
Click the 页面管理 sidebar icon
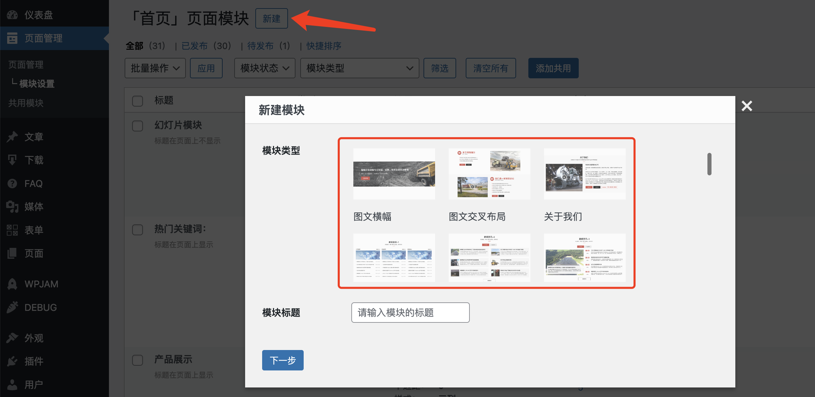pyautogui.click(x=12, y=38)
